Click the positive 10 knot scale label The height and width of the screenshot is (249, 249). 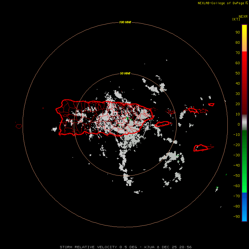[x=238, y=114]
